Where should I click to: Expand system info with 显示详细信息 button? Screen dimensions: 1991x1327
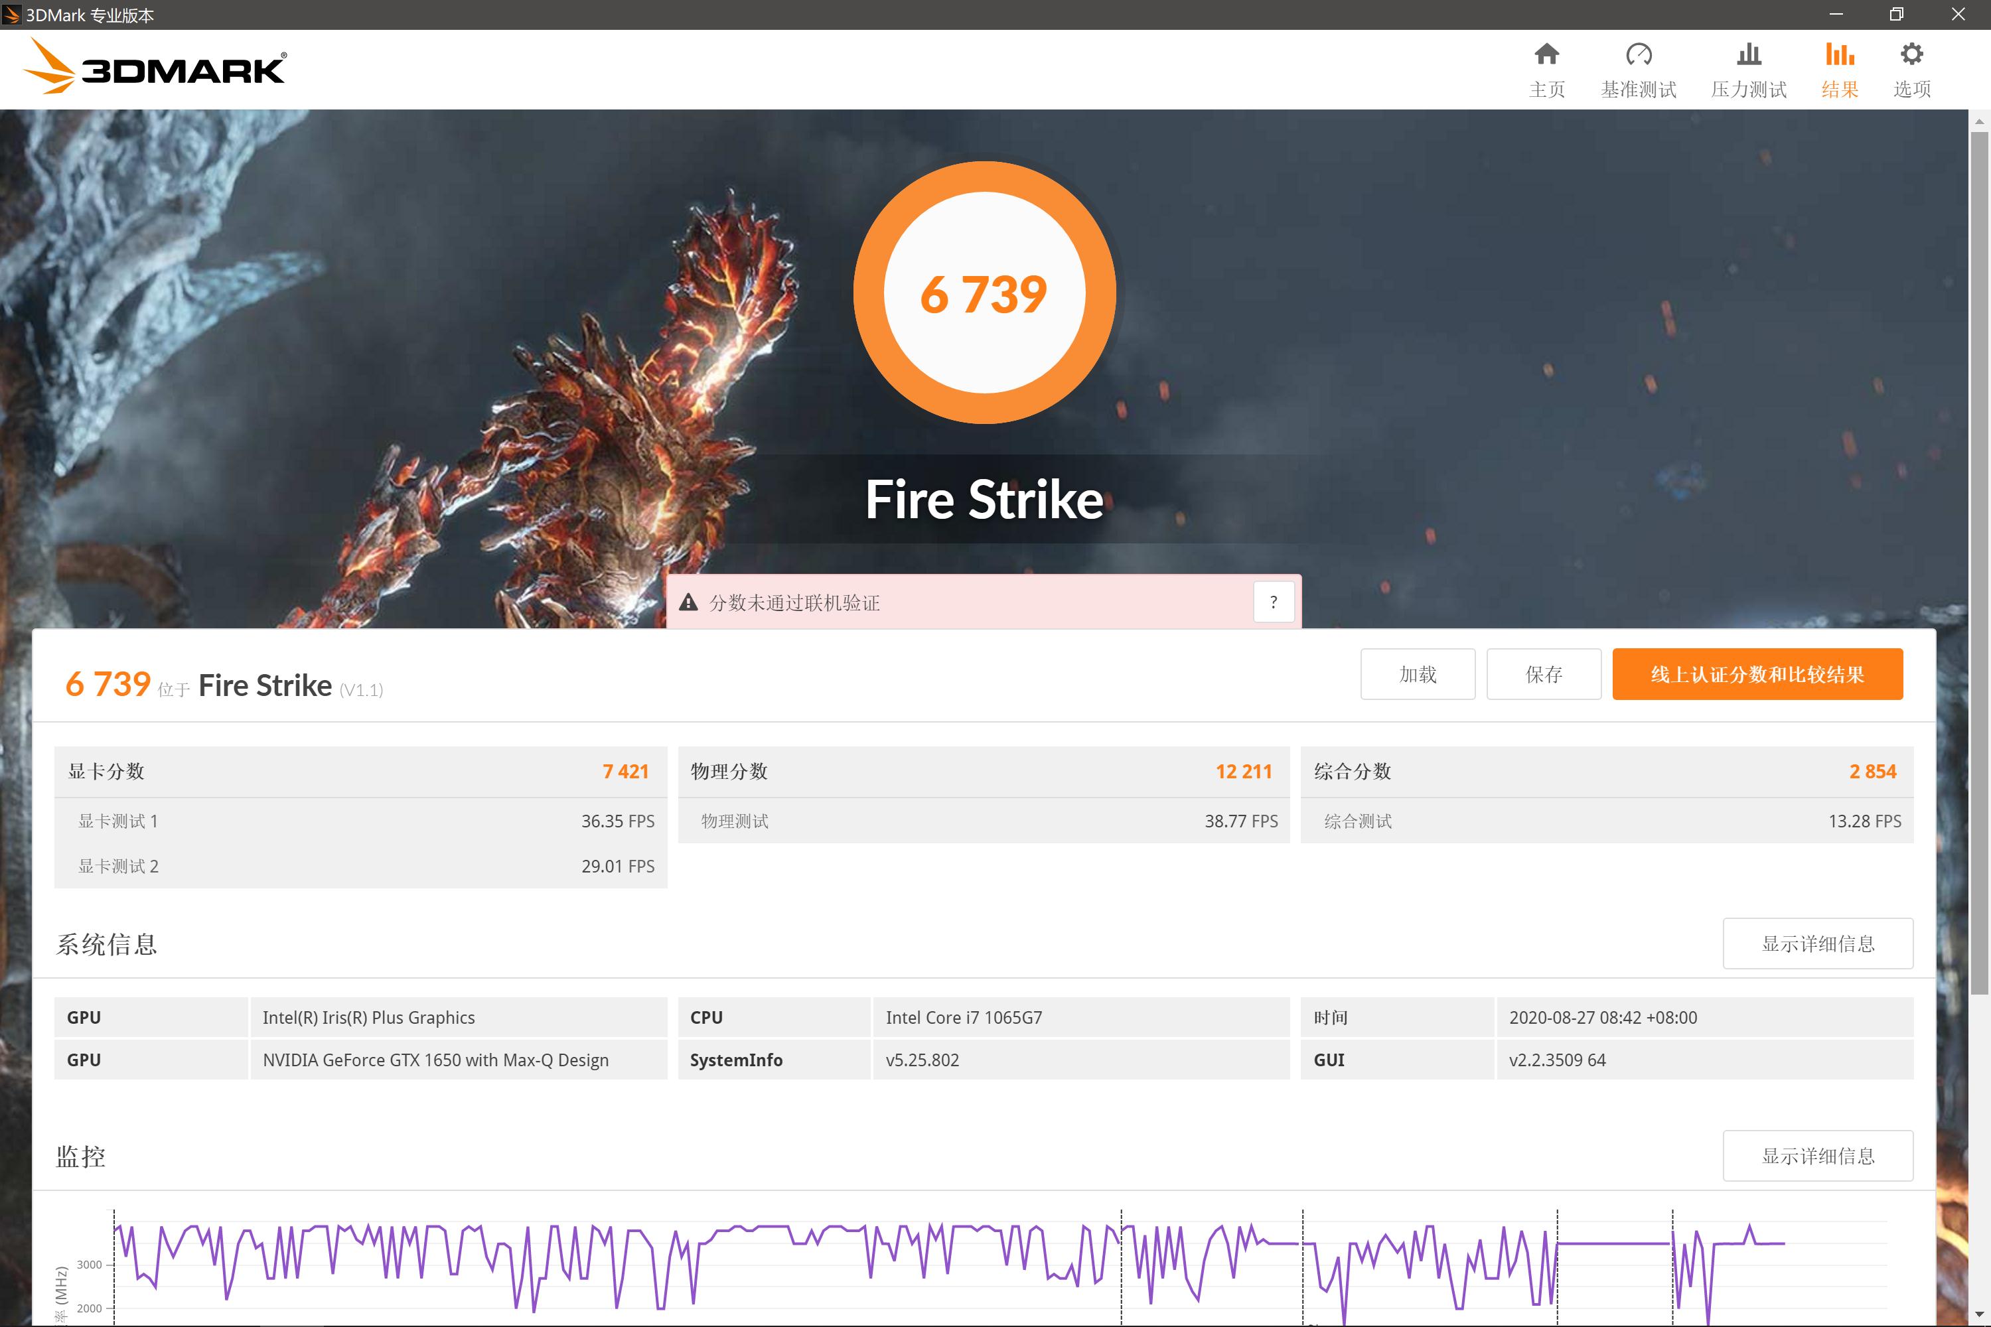click(x=1818, y=943)
